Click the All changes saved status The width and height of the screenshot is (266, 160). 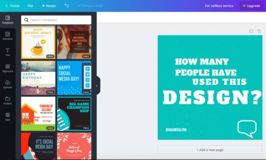[x=90, y=6]
